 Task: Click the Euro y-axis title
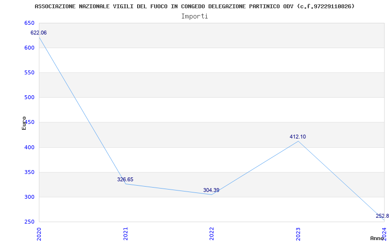click(x=24, y=123)
